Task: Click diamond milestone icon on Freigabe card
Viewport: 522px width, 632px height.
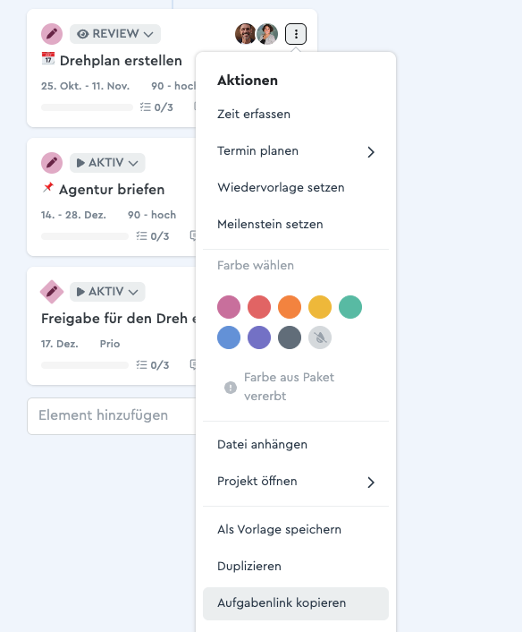Action: tap(52, 292)
